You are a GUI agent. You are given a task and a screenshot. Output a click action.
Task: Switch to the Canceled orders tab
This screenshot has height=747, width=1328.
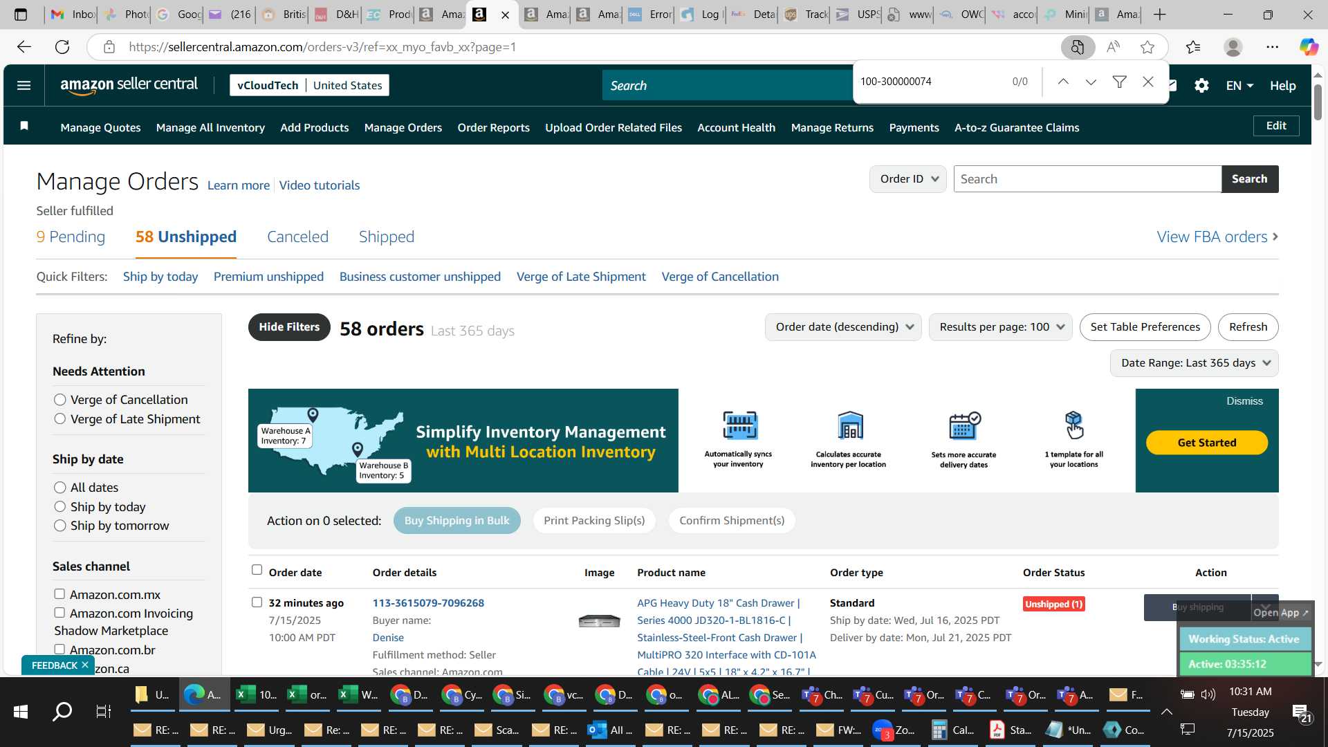click(297, 237)
